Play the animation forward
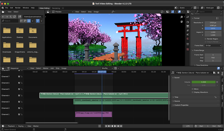 tap(115, 126)
